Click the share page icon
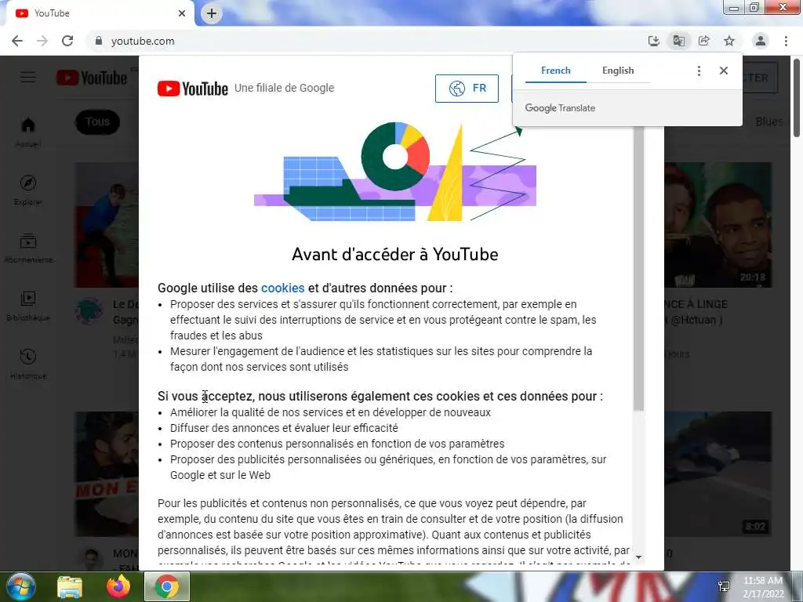 703,41
